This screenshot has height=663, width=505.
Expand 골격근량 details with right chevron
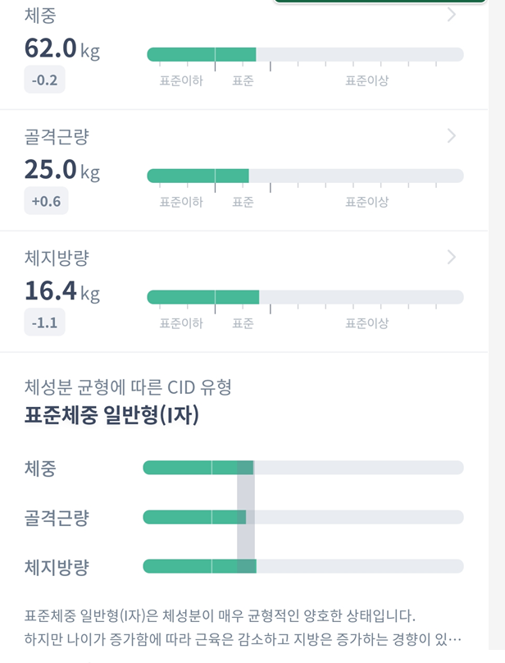pos(452,136)
